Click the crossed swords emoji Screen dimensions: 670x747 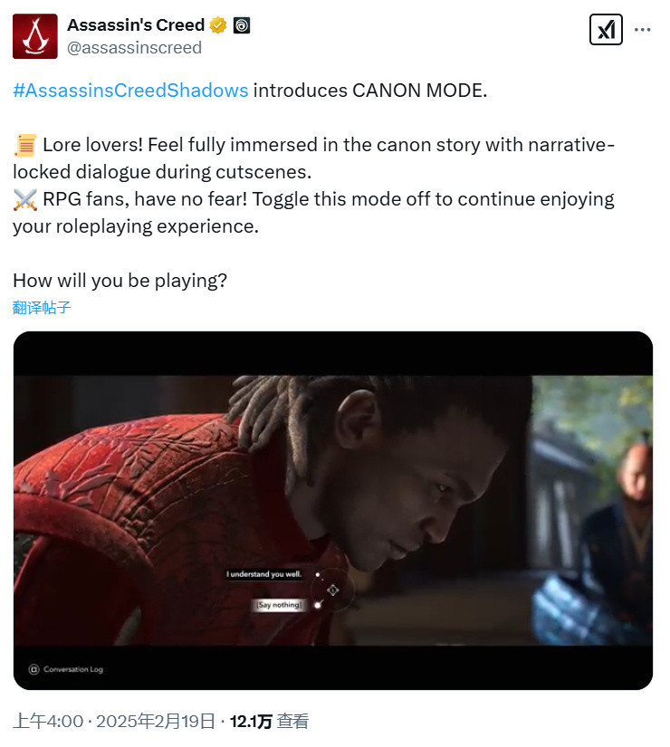(25, 199)
